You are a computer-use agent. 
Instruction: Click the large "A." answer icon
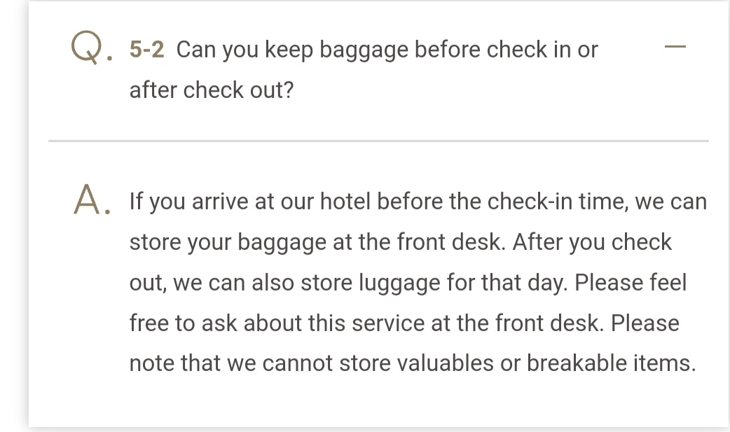click(91, 202)
